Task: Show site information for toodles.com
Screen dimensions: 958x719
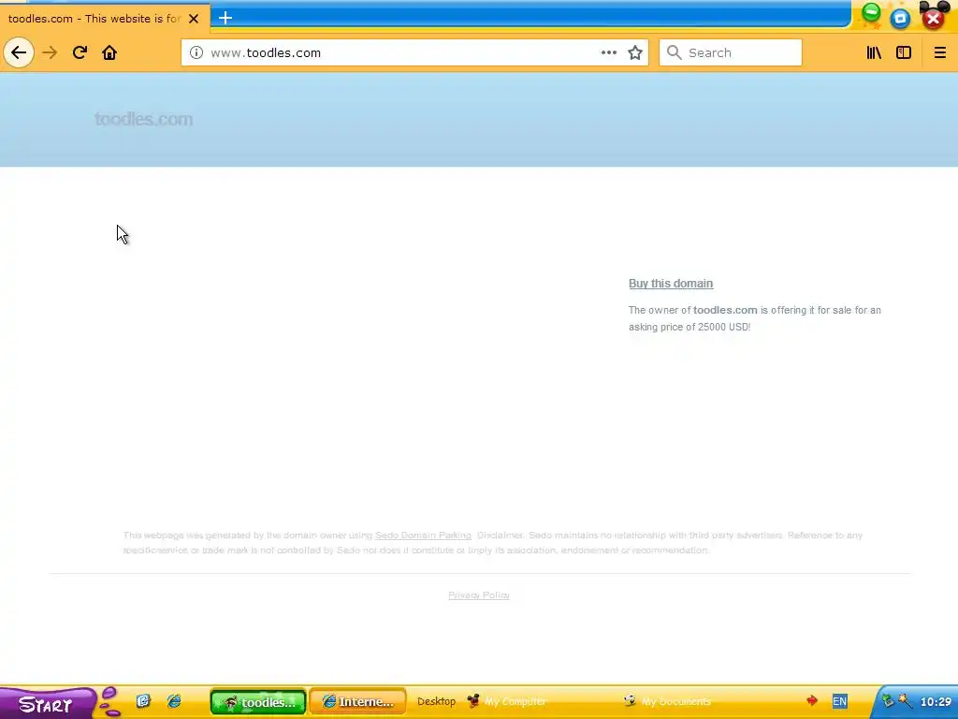Action: point(196,52)
